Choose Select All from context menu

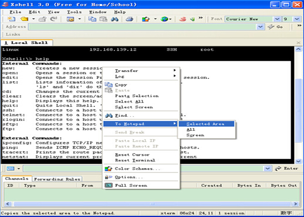tap(142, 102)
